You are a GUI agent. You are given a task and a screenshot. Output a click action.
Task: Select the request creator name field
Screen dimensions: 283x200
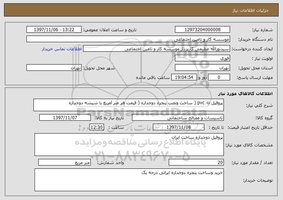[x=157, y=49]
